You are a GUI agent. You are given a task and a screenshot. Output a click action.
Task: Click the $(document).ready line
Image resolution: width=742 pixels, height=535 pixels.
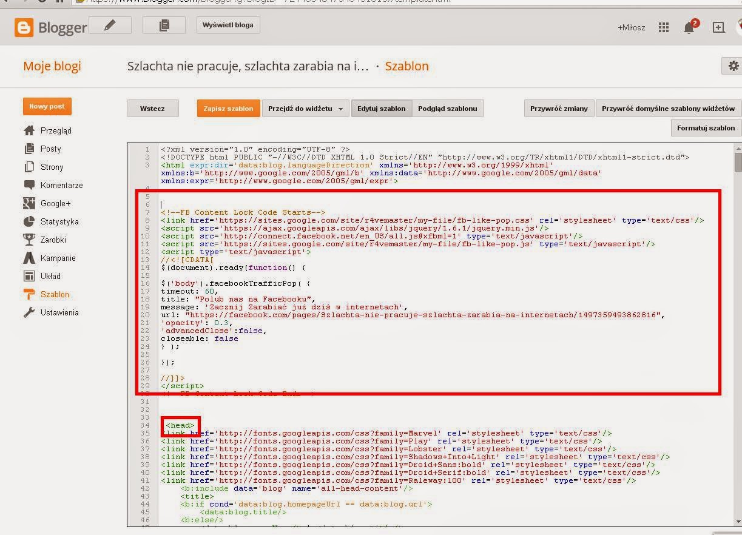(234, 267)
